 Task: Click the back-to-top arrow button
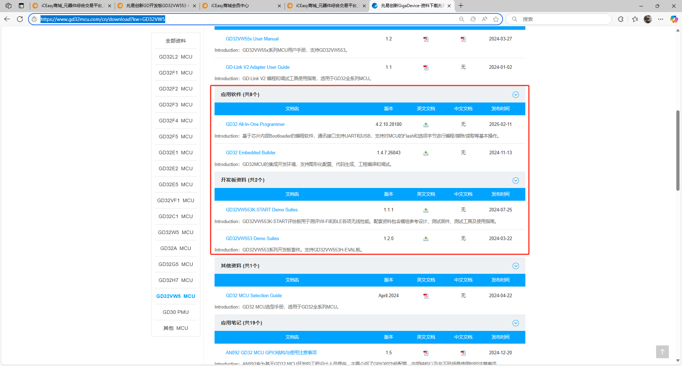[x=662, y=352]
